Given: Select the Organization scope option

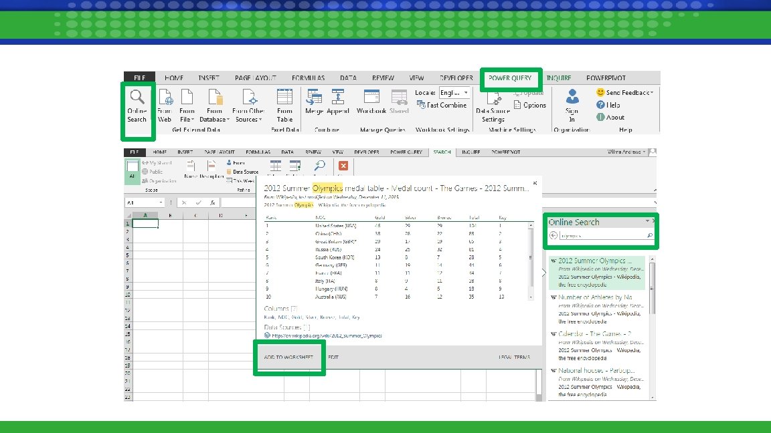Looking at the screenshot, I should pyautogui.click(x=159, y=181).
